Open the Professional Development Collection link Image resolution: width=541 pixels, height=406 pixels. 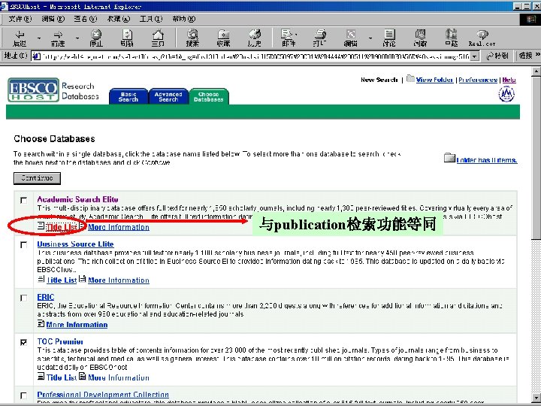pos(103,394)
